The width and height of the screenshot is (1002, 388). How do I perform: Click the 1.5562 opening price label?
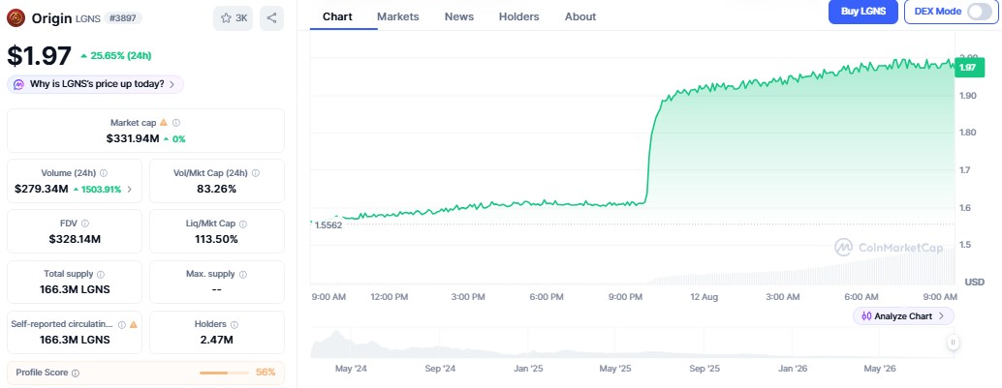[329, 225]
